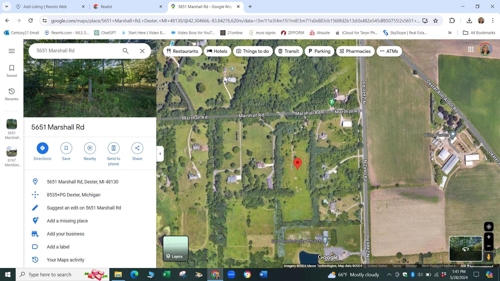
Task: Open Chrome three-dot menu
Action: pyautogui.click(x=493, y=21)
